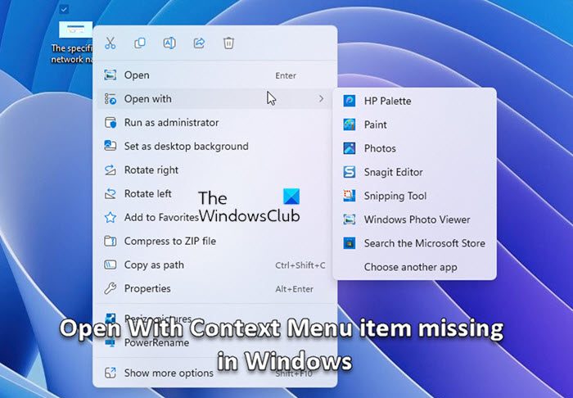Click the Microsoft Store bag icon
This screenshot has width=573, height=398.
pos(350,243)
